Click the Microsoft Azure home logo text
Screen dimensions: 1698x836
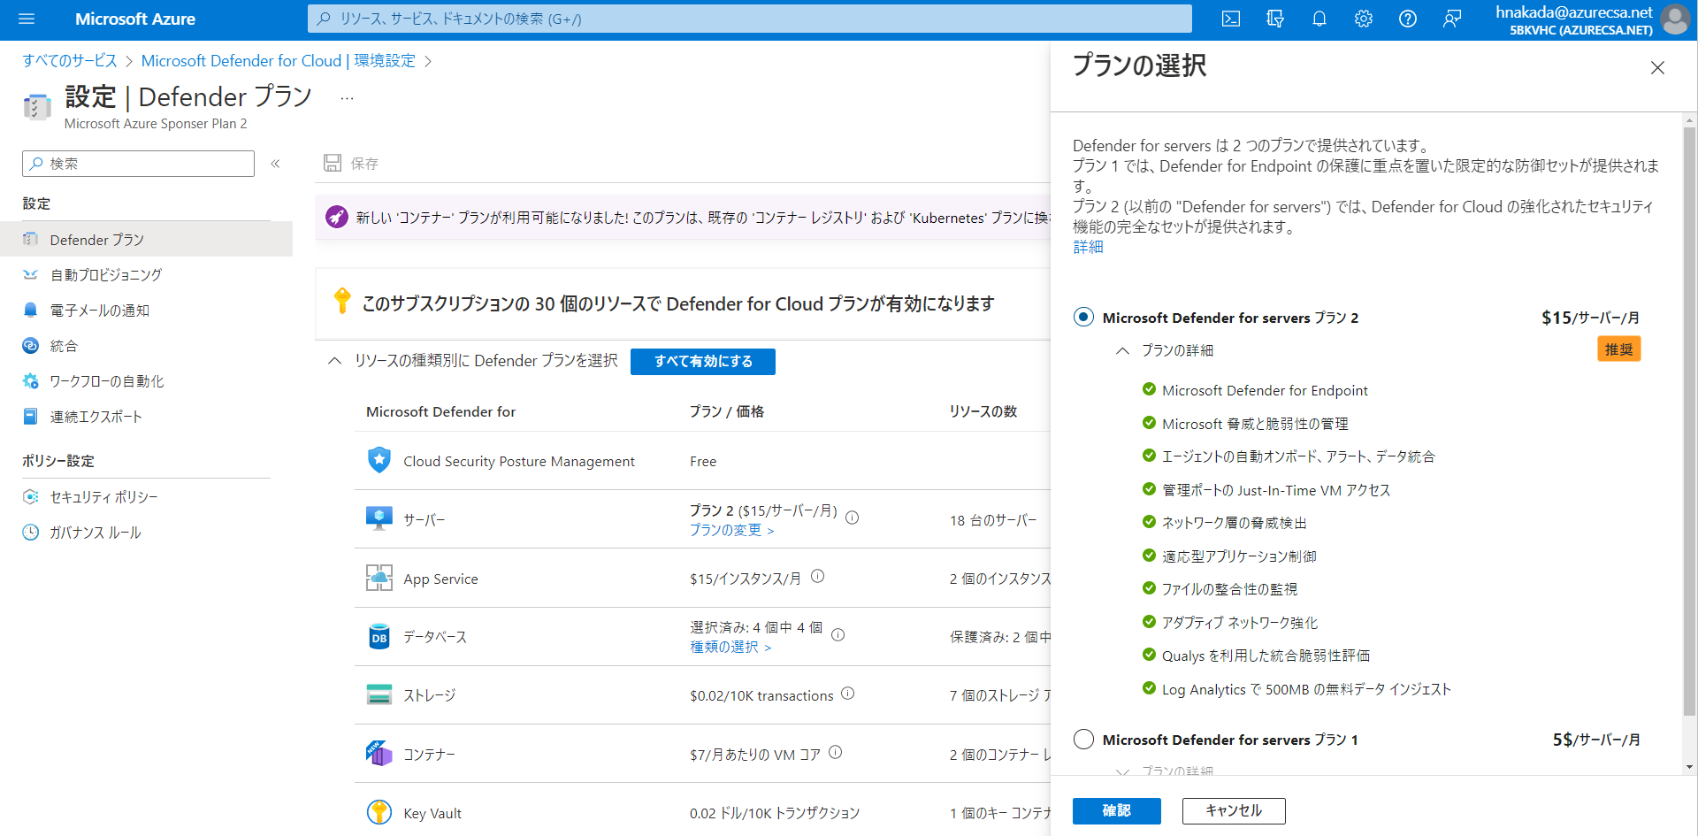(135, 19)
